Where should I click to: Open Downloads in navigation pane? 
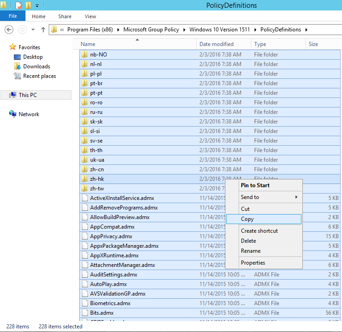click(36, 66)
